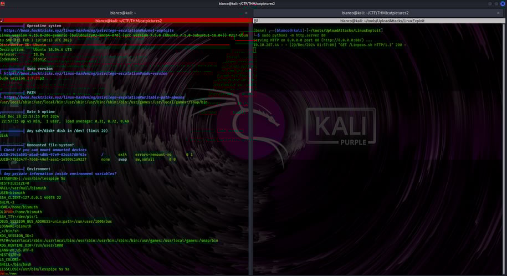Switch to the 'blanco@kali: ~' tab
The image size is (507, 276).
(x=123, y=13)
